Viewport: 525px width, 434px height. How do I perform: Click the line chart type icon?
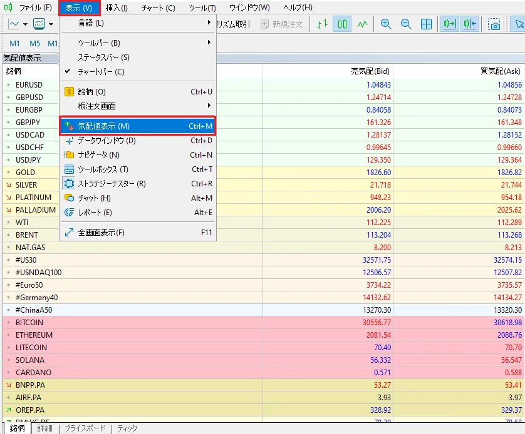point(14,24)
